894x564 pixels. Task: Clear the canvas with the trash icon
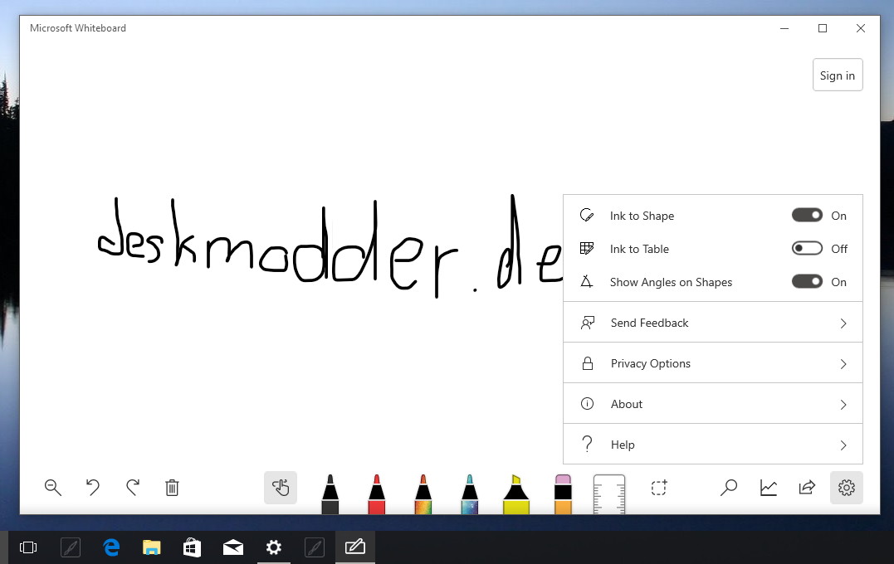[172, 488]
